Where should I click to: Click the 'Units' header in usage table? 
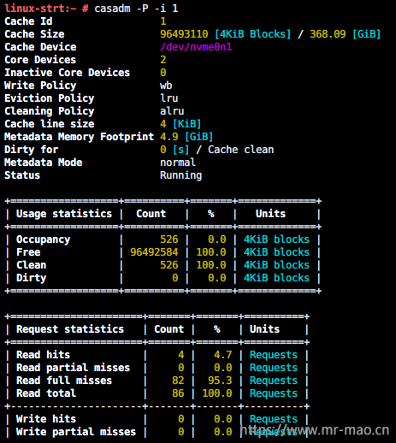[271, 214]
